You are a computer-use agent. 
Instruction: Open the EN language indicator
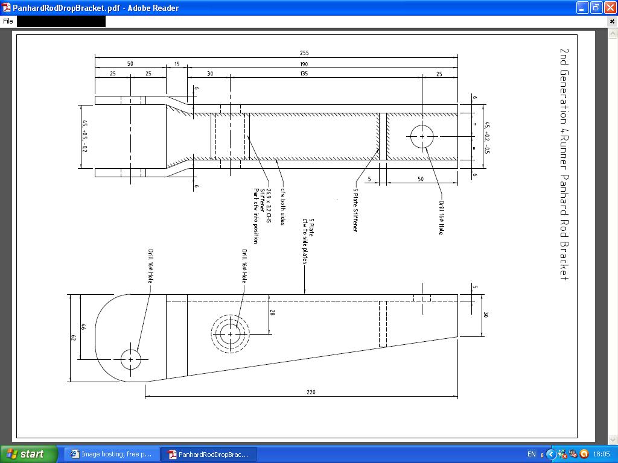point(532,454)
